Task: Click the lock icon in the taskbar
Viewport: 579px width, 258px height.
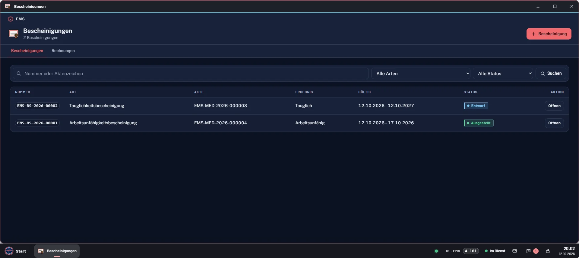Action: (x=548, y=251)
